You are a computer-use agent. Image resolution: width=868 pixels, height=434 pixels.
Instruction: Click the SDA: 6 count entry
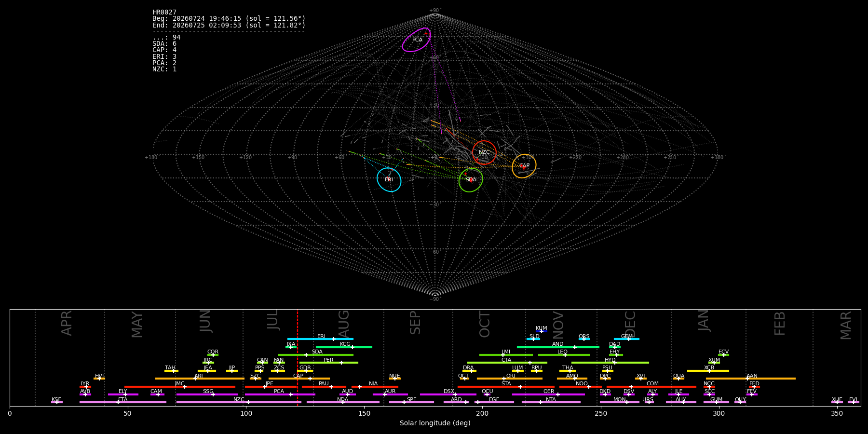[x=164, y=44]
